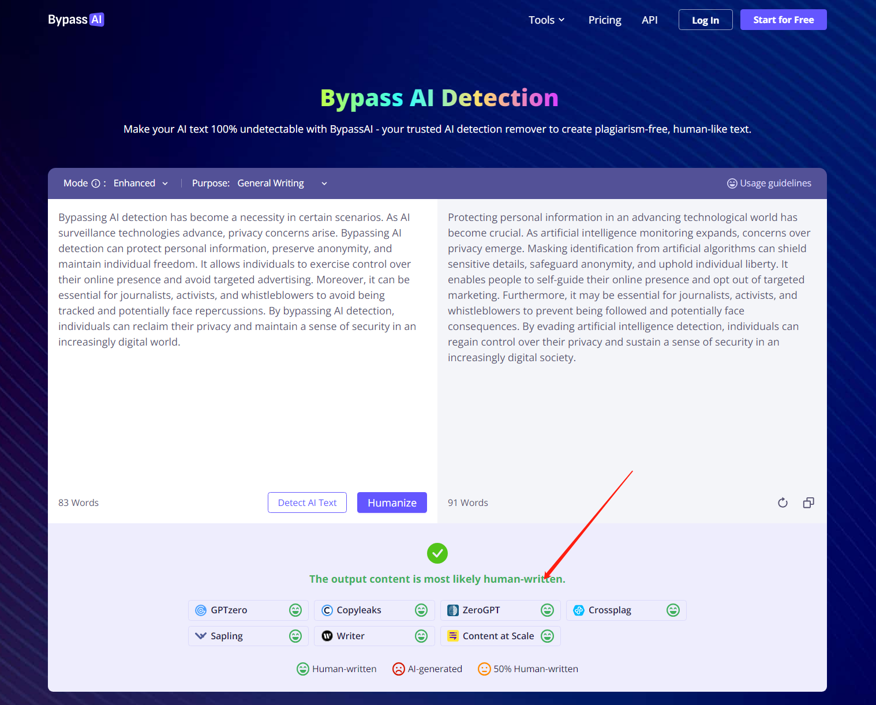
Task: Click the humanized output text area
Action: click(632, 343)
